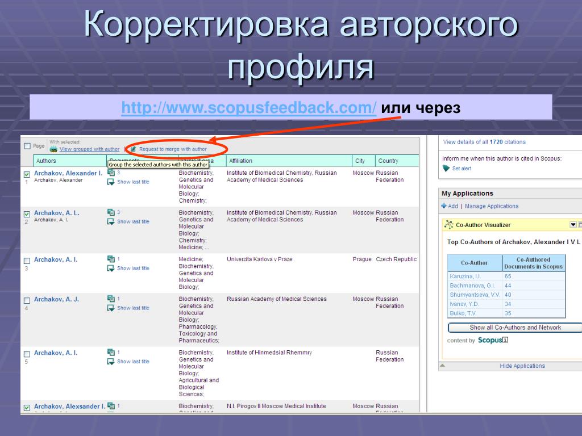The height and width of the screenshot is (436, 582).
Task: Open documents icon for Archakov, Alexsander I.
Action: coord(111,406)
